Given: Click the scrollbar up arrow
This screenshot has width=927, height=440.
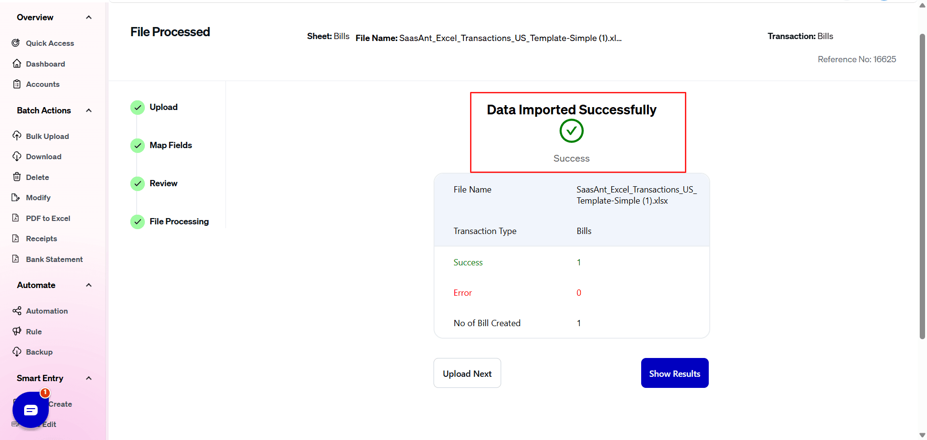Looking at the screenshot, I should click(x=922, y=5).
